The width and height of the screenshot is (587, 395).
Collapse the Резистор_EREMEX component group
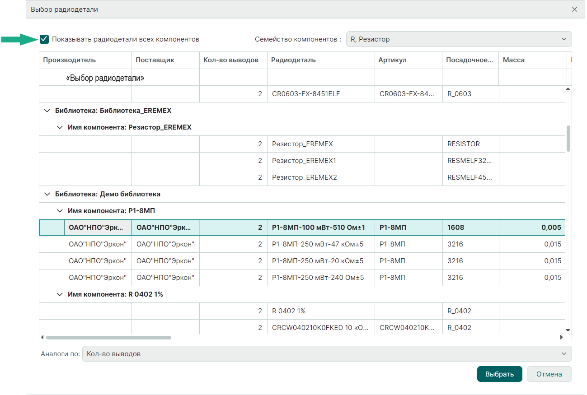click(60, 127)
